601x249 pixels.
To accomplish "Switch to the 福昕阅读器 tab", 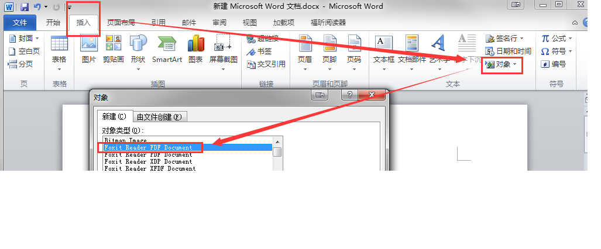I will point(328,23).
